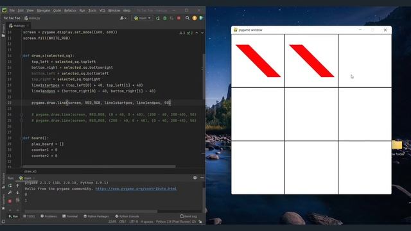The image size is (411, 231).
Task: Click the warnings count indicator in editor
Action: [182, 33]
